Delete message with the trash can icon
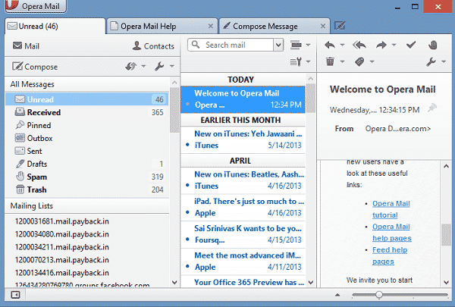This screenshot has width=455, height=307. (330, 61)
